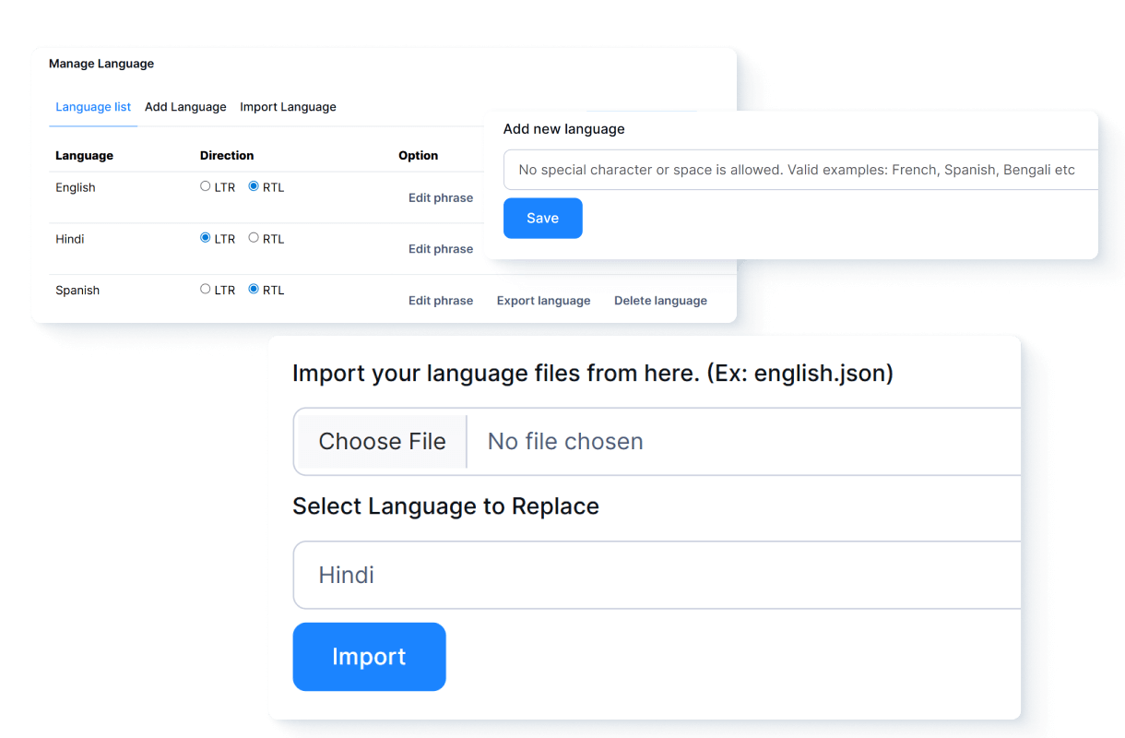Select LTR direction for Hindi
Screen dimensions: 1125x738
[206, 238]
